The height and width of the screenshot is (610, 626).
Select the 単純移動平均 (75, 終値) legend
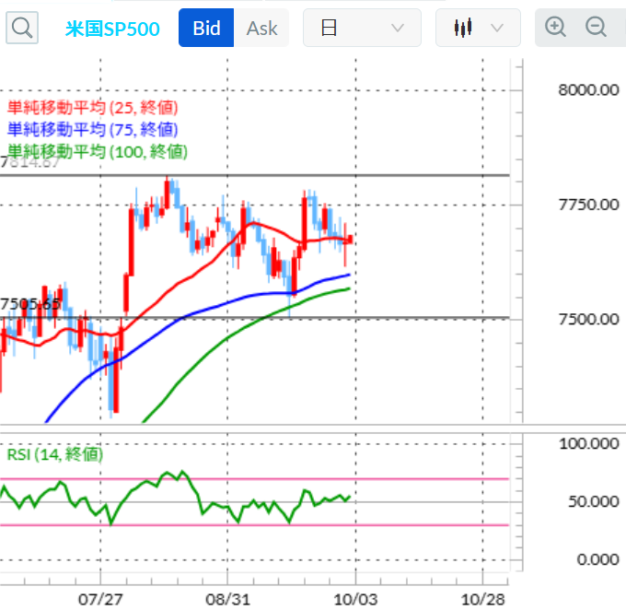(x=93, y=130)
